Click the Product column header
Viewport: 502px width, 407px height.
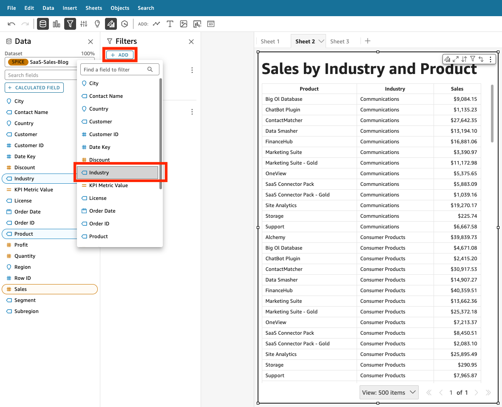[x=309, y=89]
